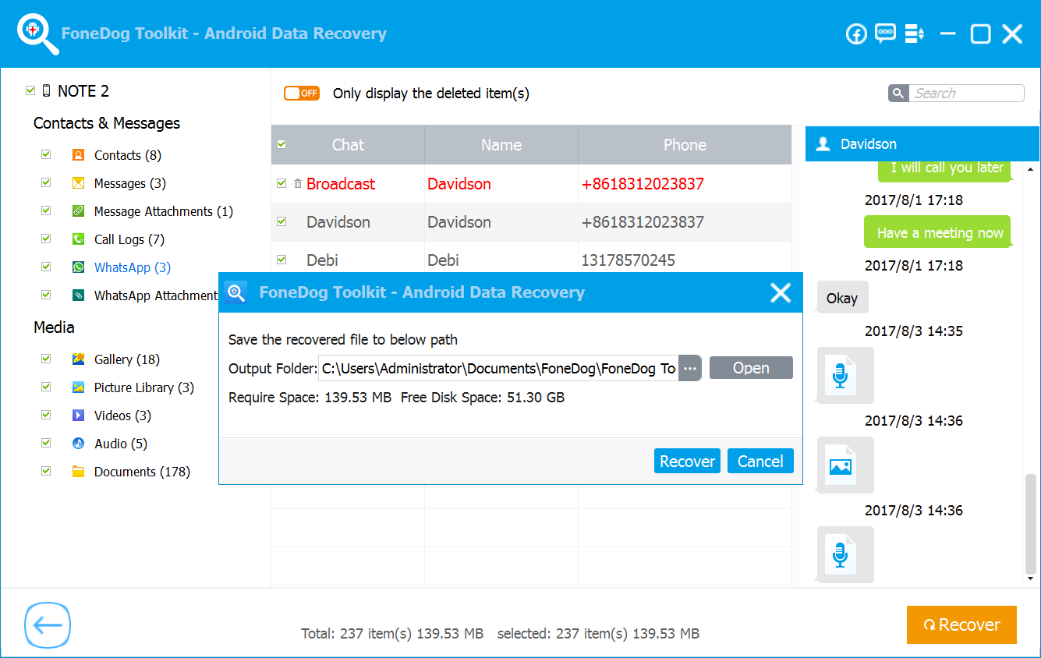This screenshot has height=658, width=1041.
Task: Select Picture Library (3) category
Action: pyautogui.click(x=144, y=387)
